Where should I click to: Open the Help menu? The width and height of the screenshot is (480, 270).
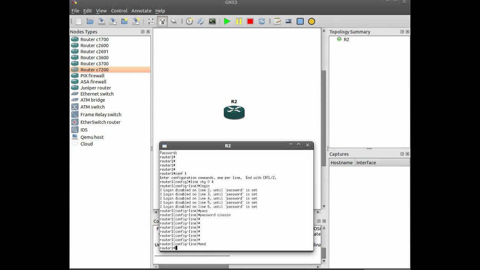click(x=160, y=11)
